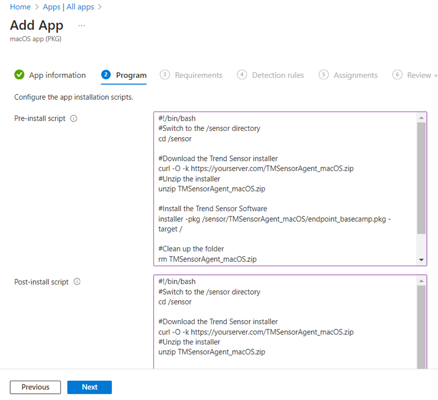Click the 'Post-install script' label
Viewport: 438px width, 400px height.
[x=41, y=282]
